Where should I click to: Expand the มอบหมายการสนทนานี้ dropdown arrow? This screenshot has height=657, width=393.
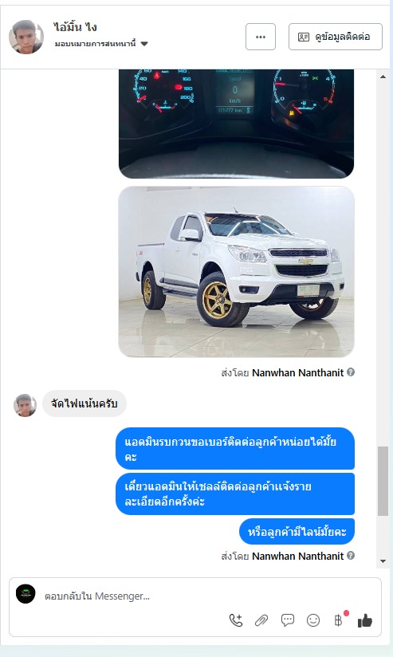(144, 44)
